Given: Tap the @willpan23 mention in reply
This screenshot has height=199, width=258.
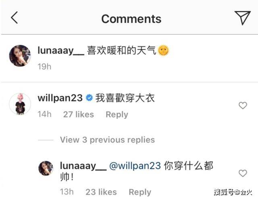Looking at the screenshot, I should click(x=135, y=166).
